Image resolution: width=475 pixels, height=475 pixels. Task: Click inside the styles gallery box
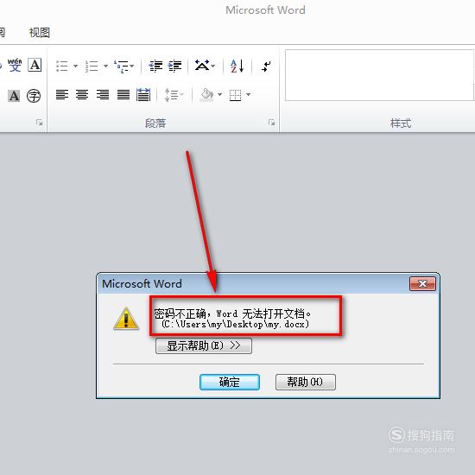(379, 75)
